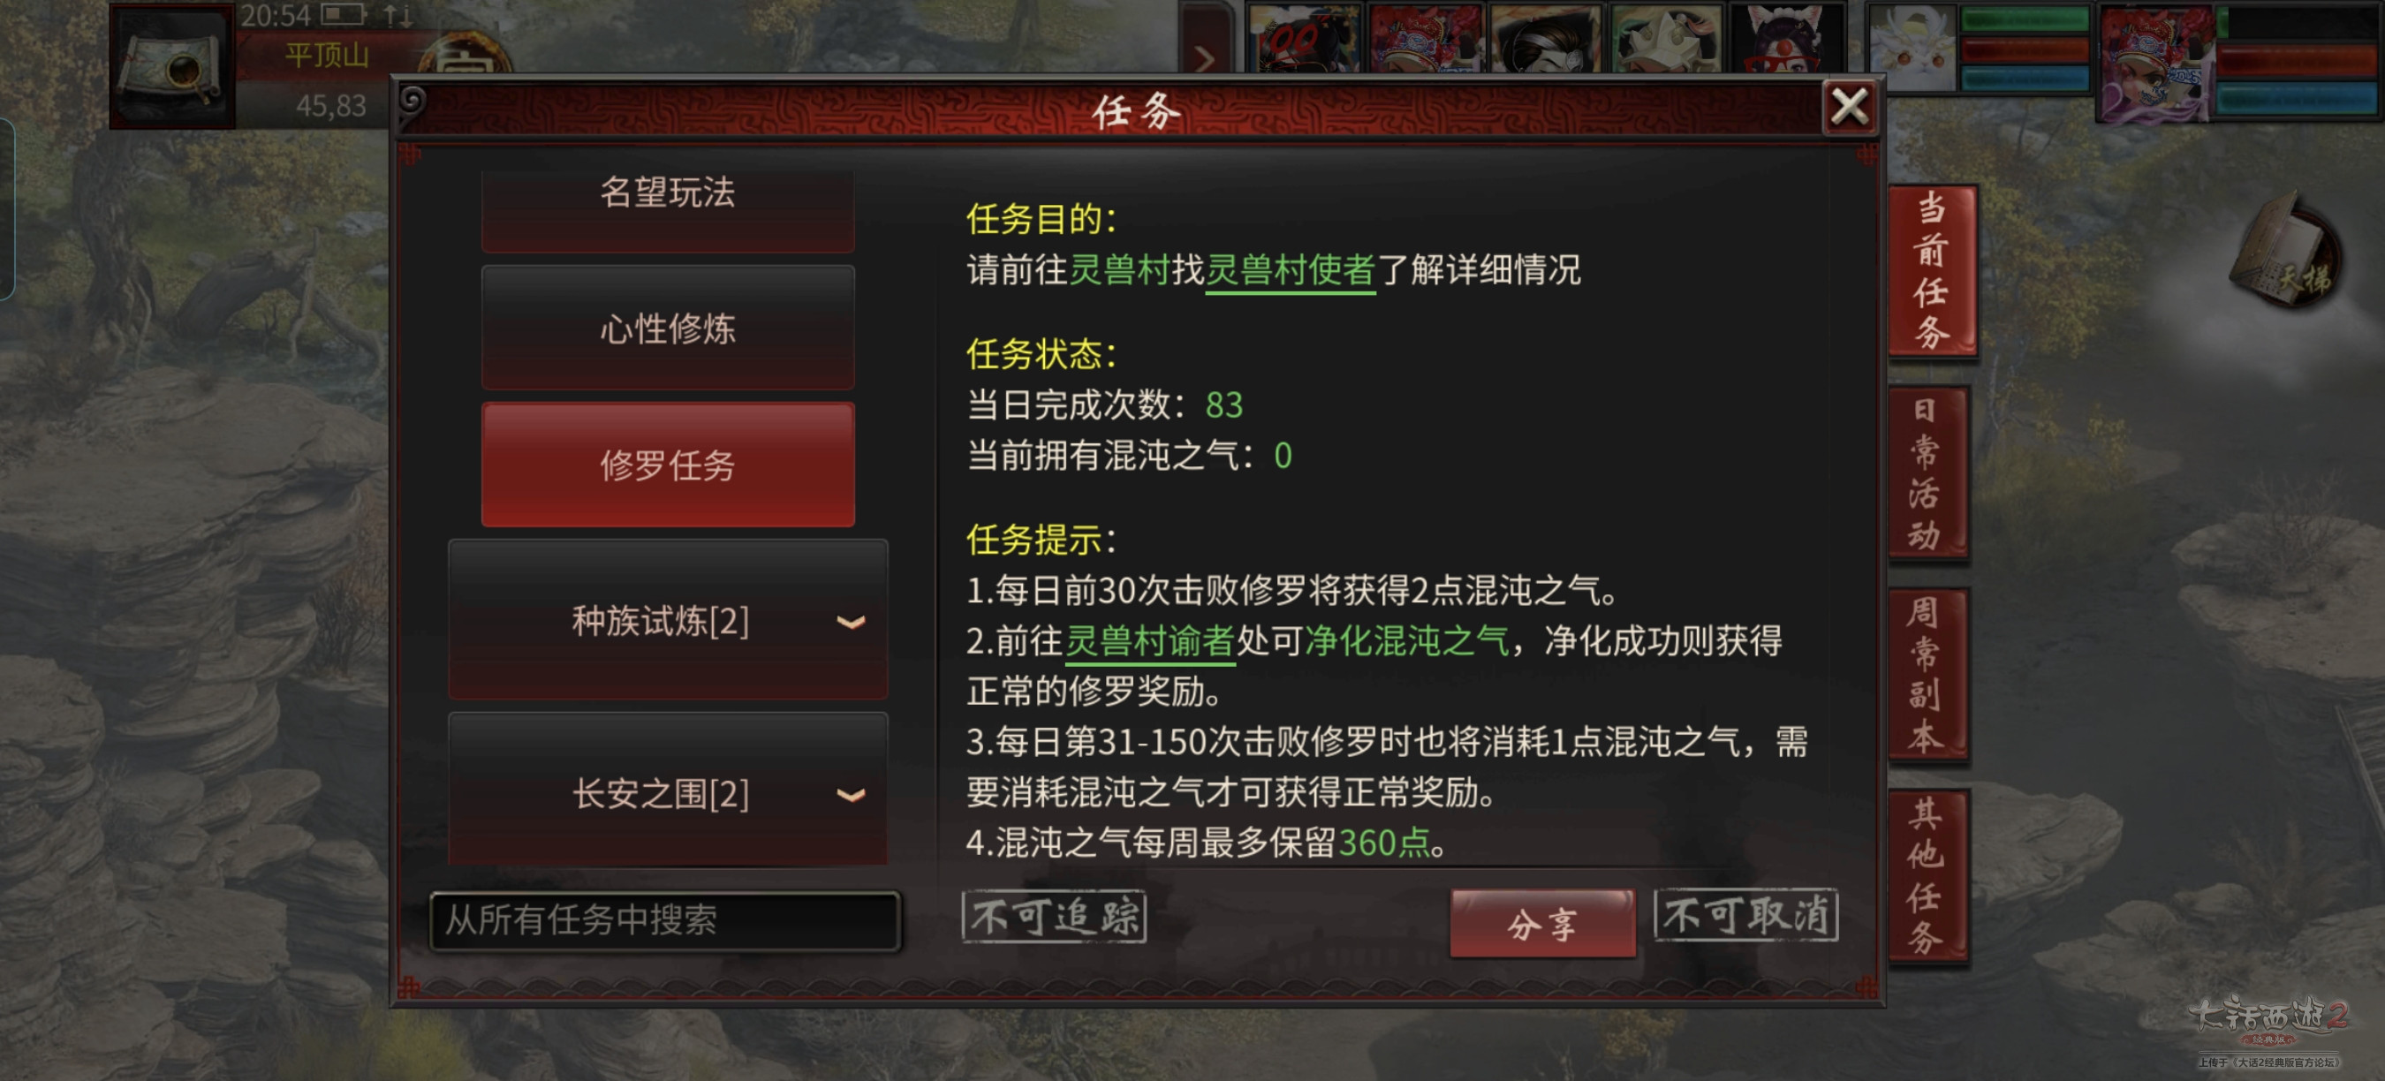Image resolution: width=2385 pixels, height=1081 pixels.
Task: Click the task search input field
Action: click(665, 920)
